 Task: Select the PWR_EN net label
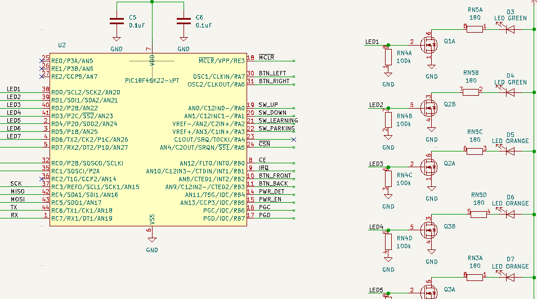point(271,199)
